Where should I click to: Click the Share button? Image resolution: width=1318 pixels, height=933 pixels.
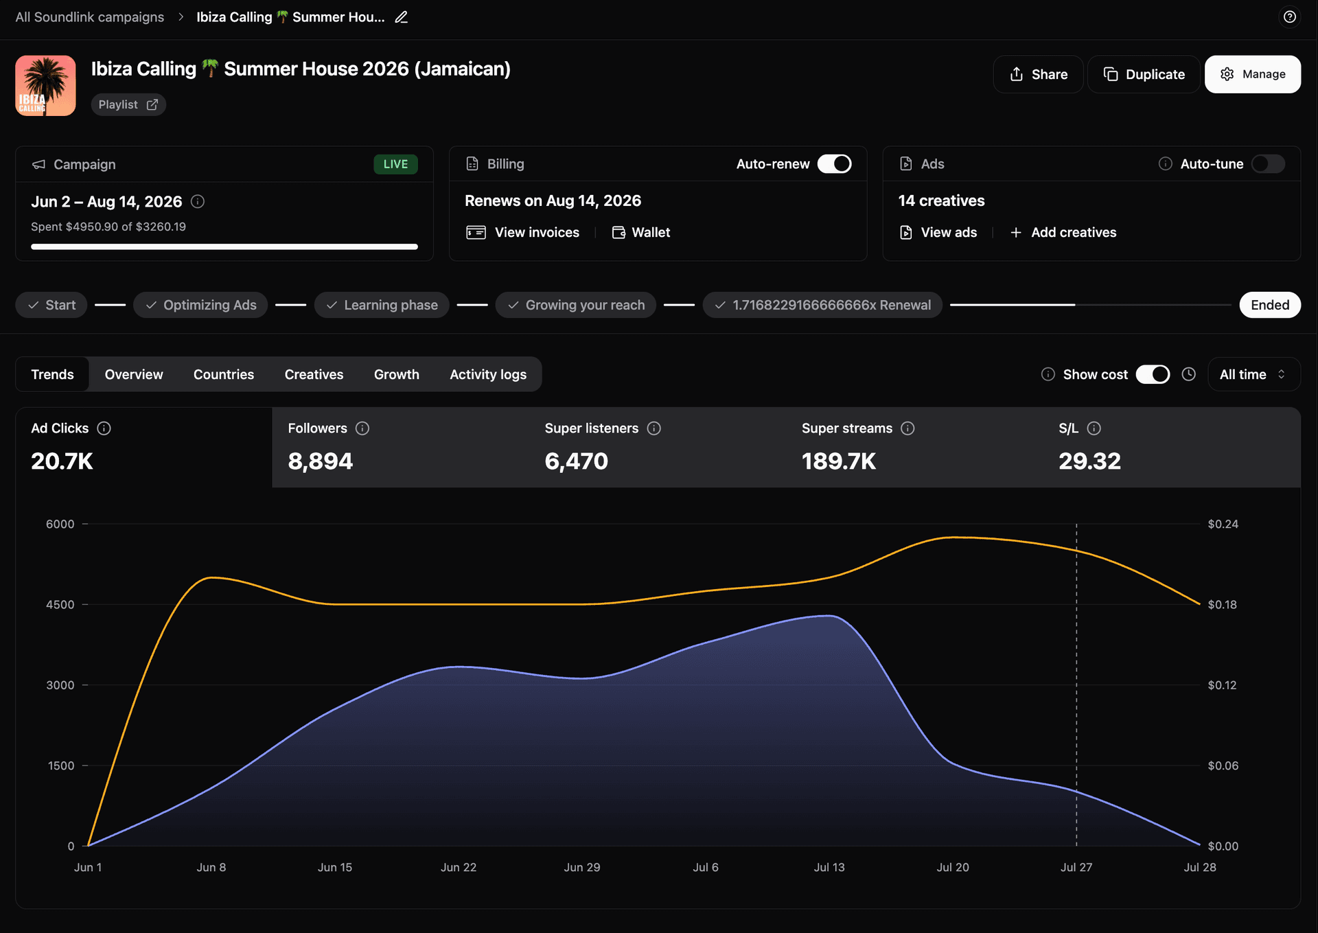(x=1038, y=74)
